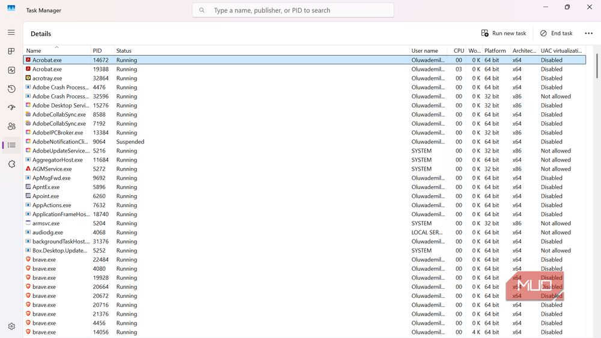Sort by the CPU column header

[x=457, y=50]
